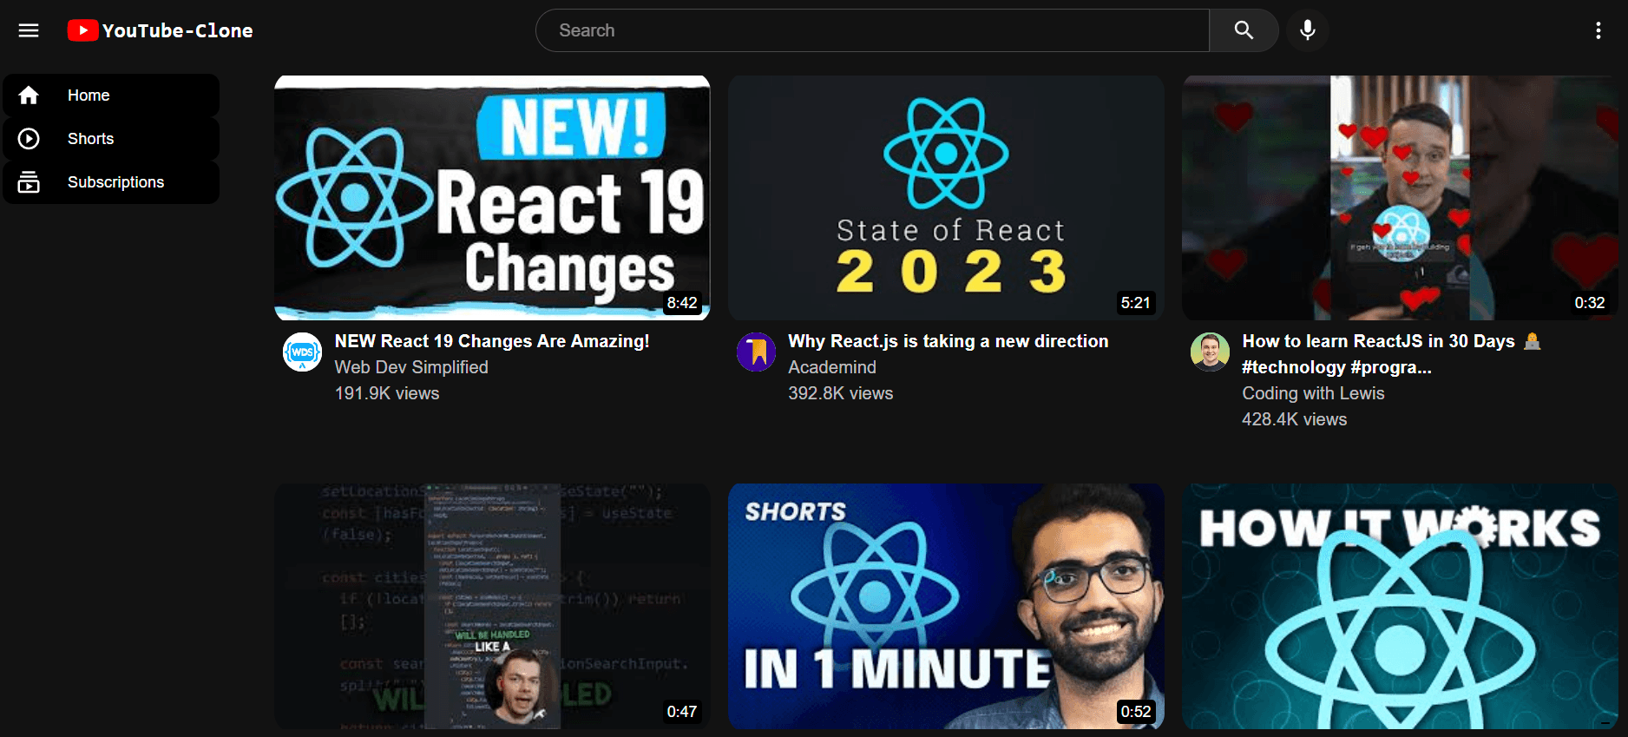The image size is (1628, 737).
Task: Open the three-dot options menu
Action: click(x=1598, y=30)
